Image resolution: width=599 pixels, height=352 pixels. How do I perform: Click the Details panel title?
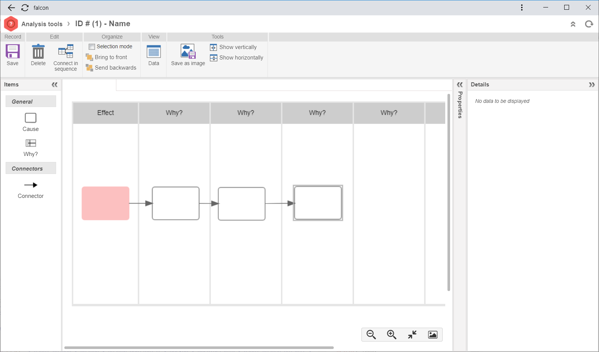point(480,85)
